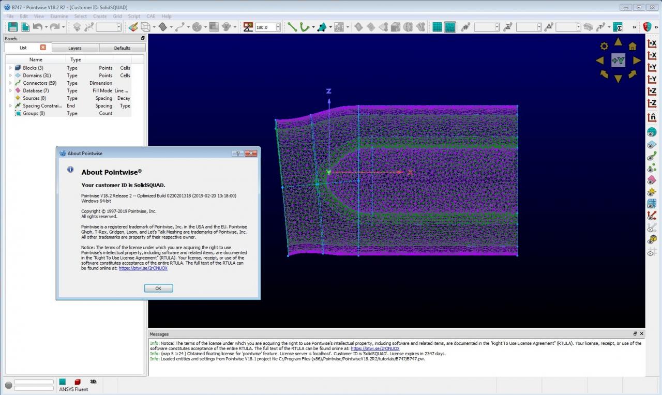Click the structured grid solver icon

[437, 27]
